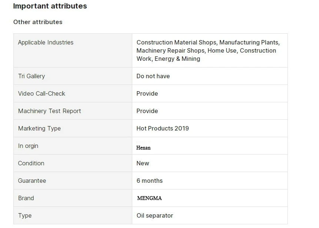319x228 pixels.
Task: Select the "Brand" label cell
Action: pyautogui.click(x=73, y=198)
